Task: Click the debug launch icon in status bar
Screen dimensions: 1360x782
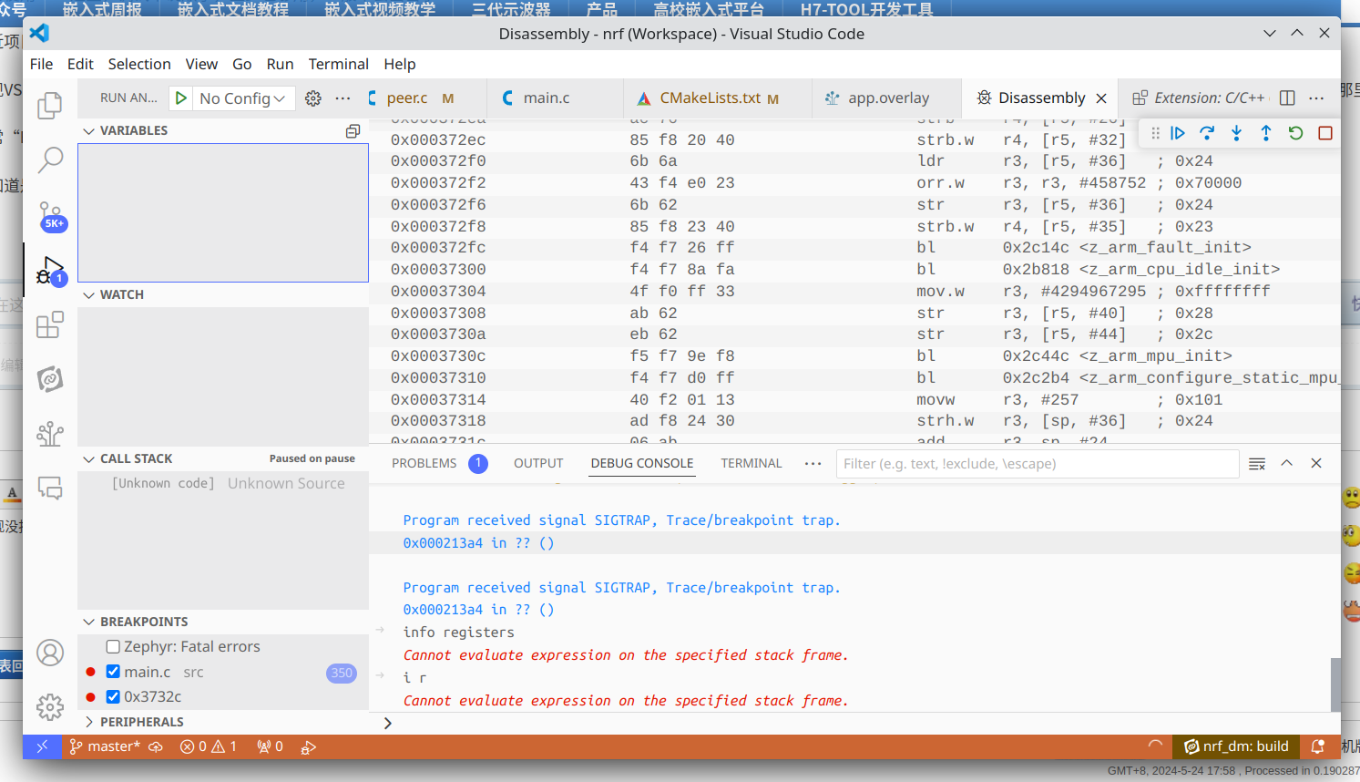Action: coord(309,746)
